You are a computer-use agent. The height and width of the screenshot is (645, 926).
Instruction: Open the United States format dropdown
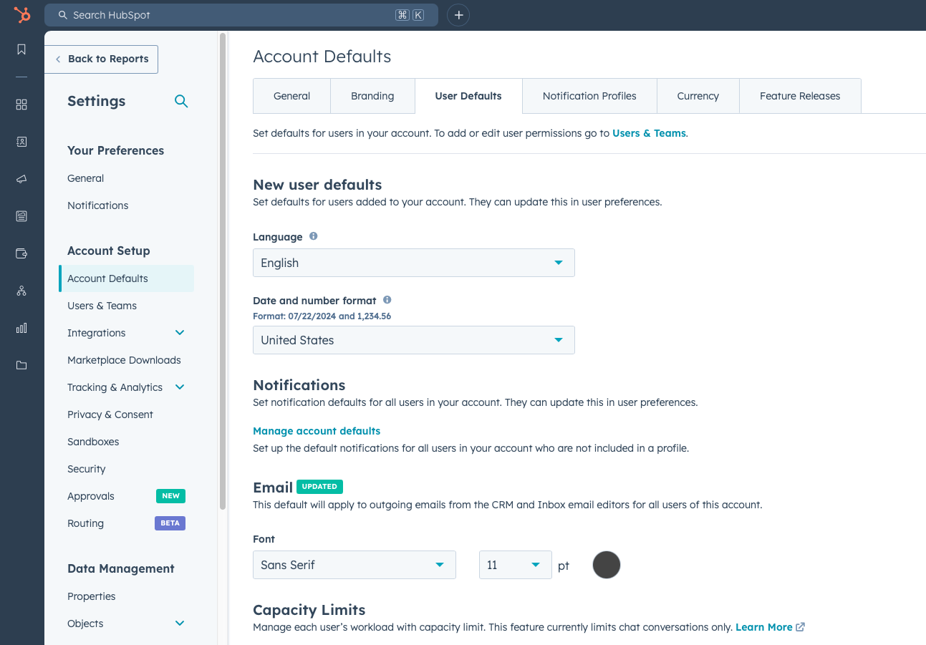pyautogui.click(x=414, y=340)
